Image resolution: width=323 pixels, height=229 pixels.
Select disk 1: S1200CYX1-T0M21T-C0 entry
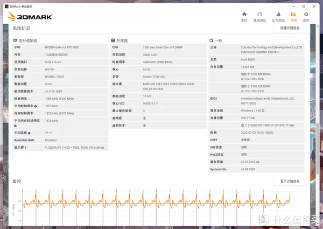[268, 126]
